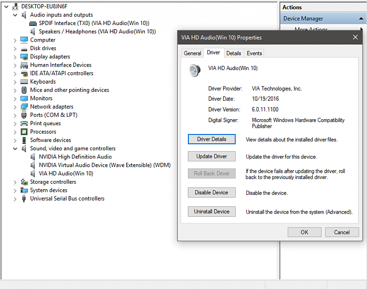Viewport: 367px width, 289px height.
Task: Expand the Universal Serial Bus controllers node
Action: (15, 199)
